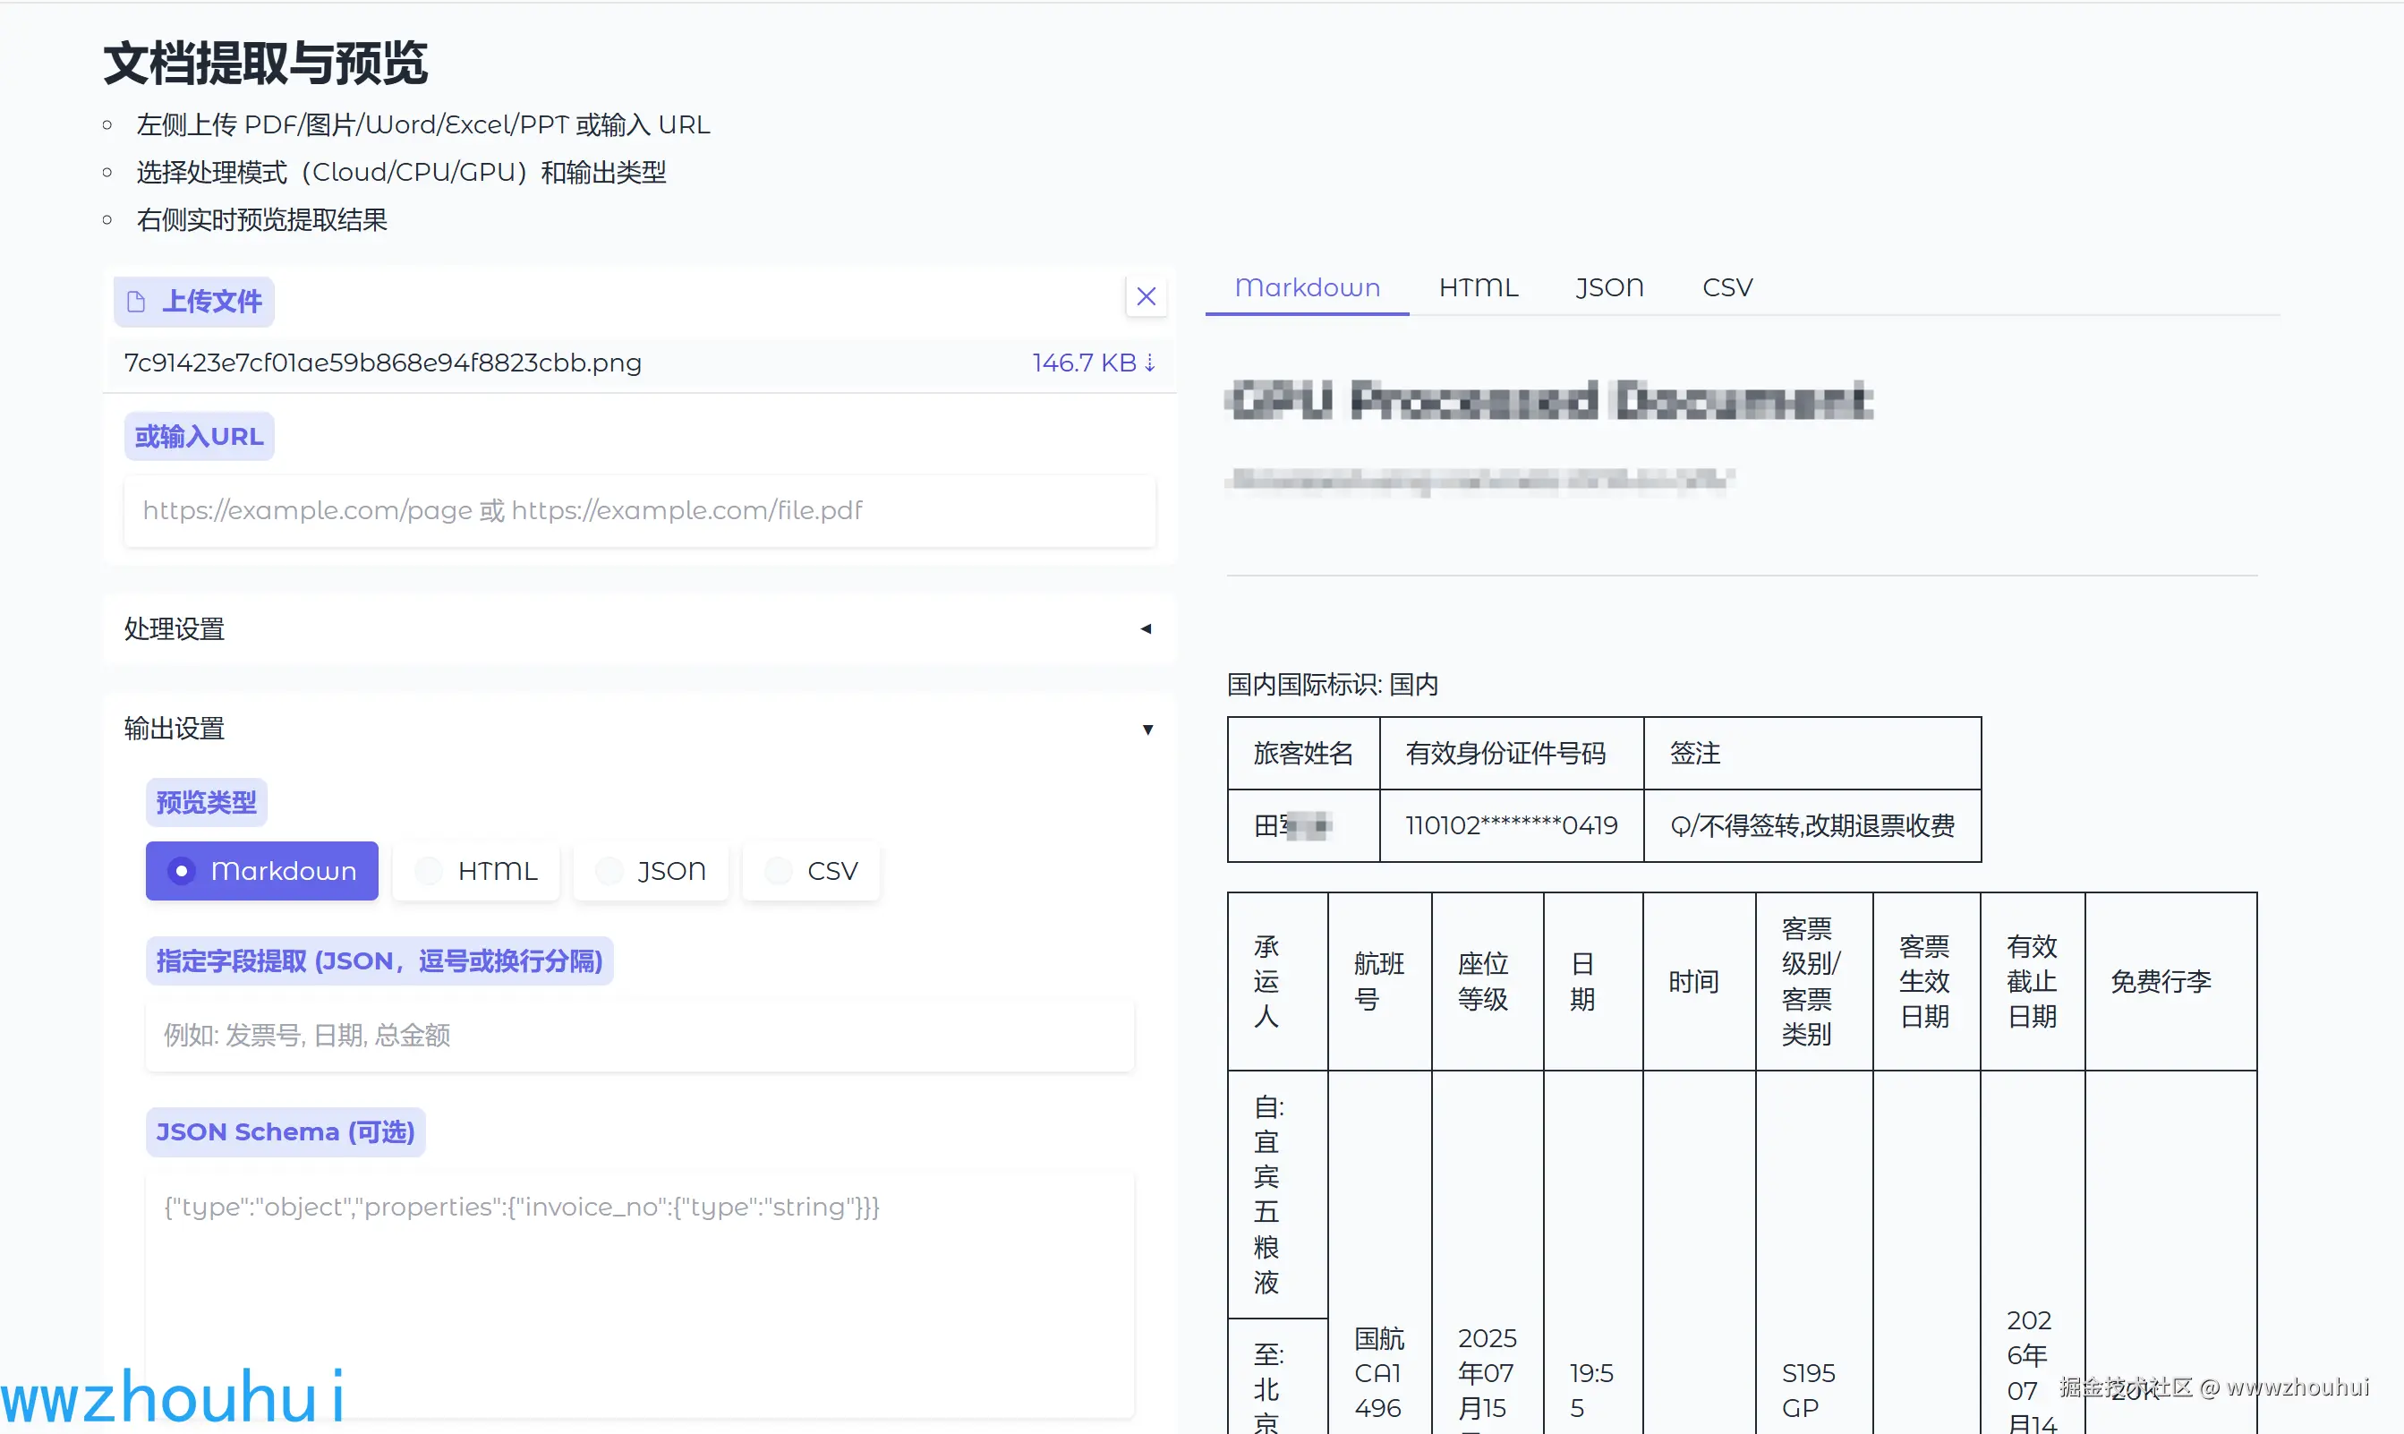
Task: Switch to the Markdown result tab
Action: (1308, 287)
